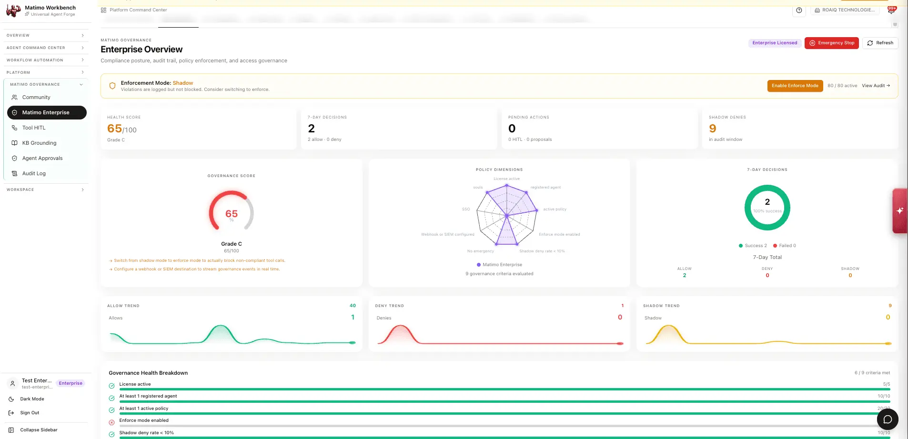
Task: Collapse the Matimo Governance section
Action: click(47, 84)
